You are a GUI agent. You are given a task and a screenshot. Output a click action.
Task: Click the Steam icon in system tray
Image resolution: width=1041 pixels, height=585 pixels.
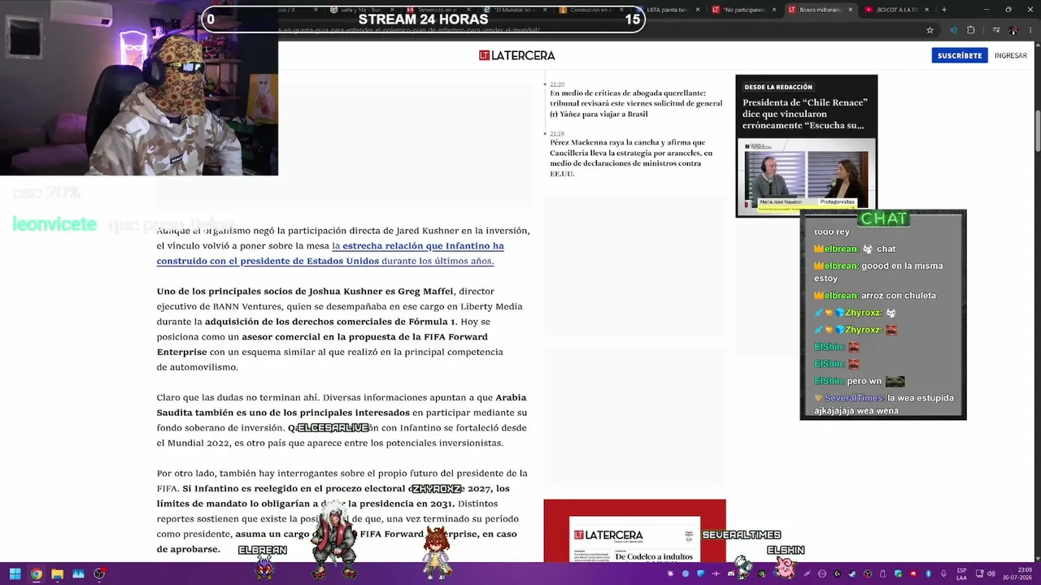852,574
